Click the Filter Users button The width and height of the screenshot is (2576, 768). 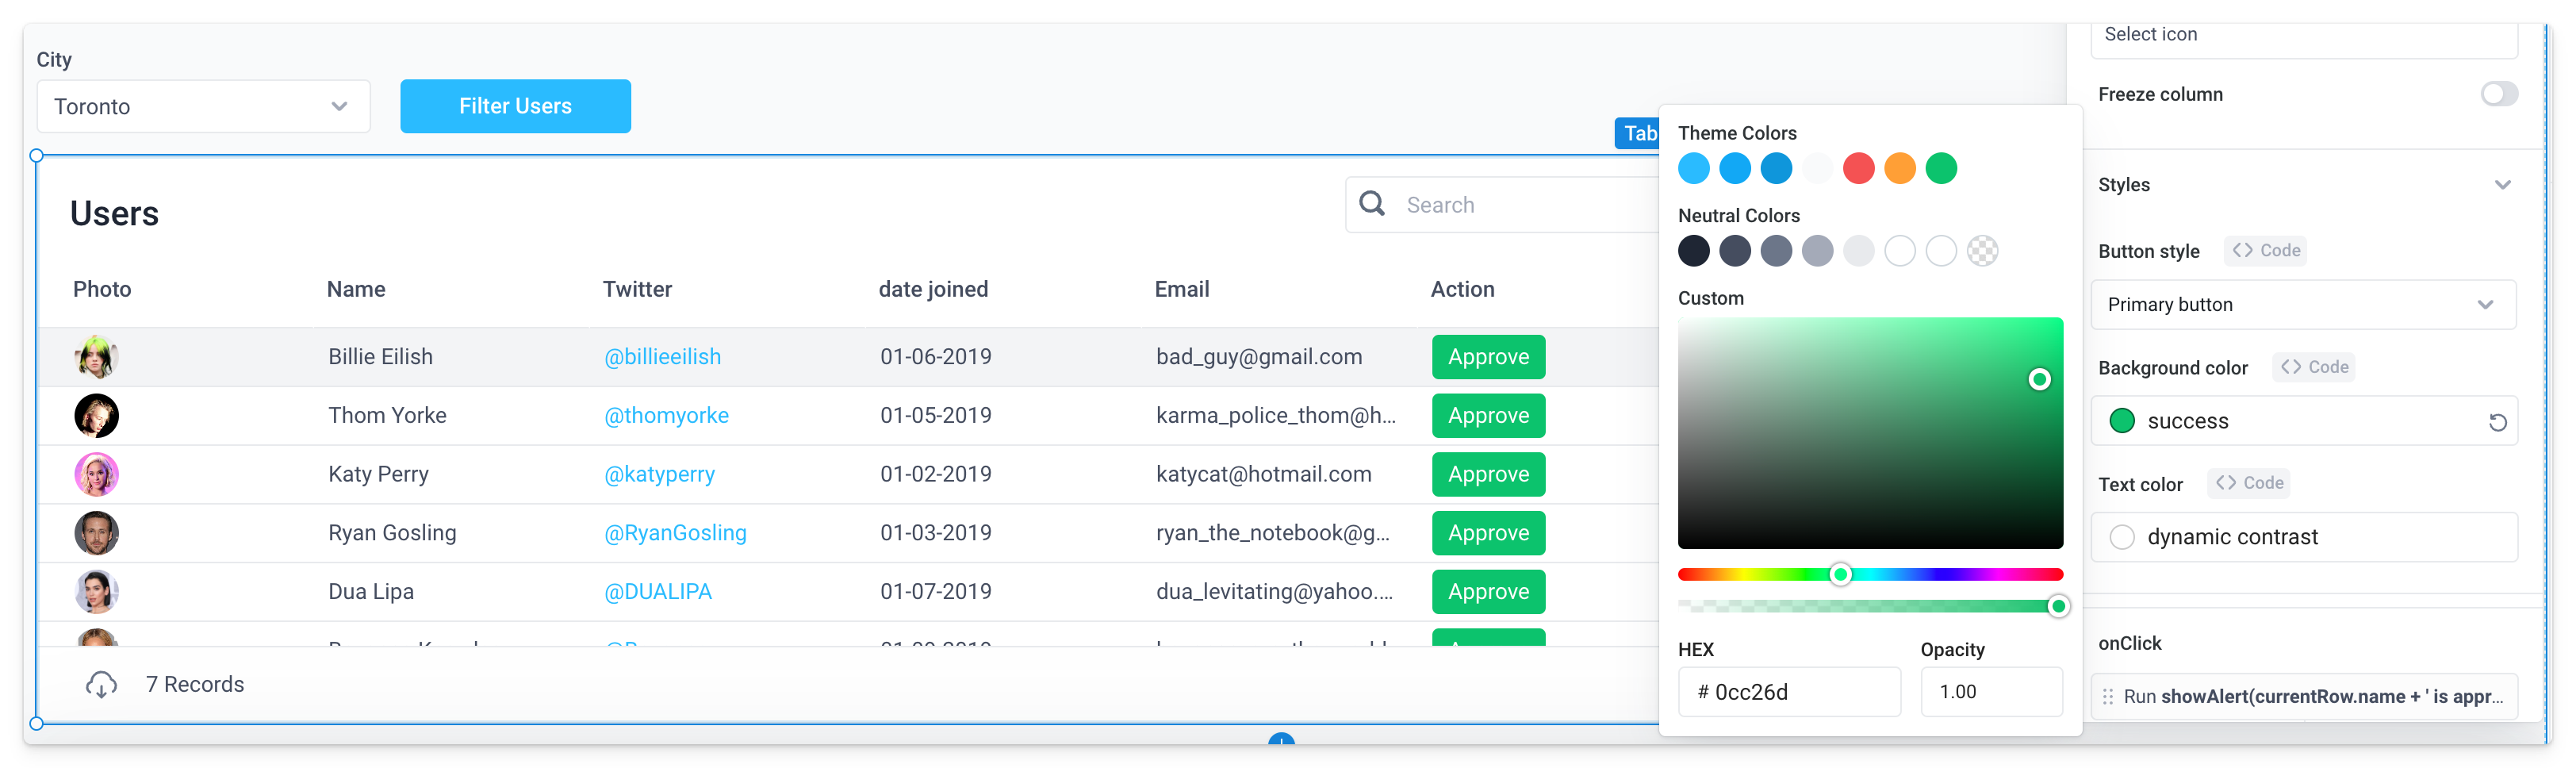coord(515,106)
